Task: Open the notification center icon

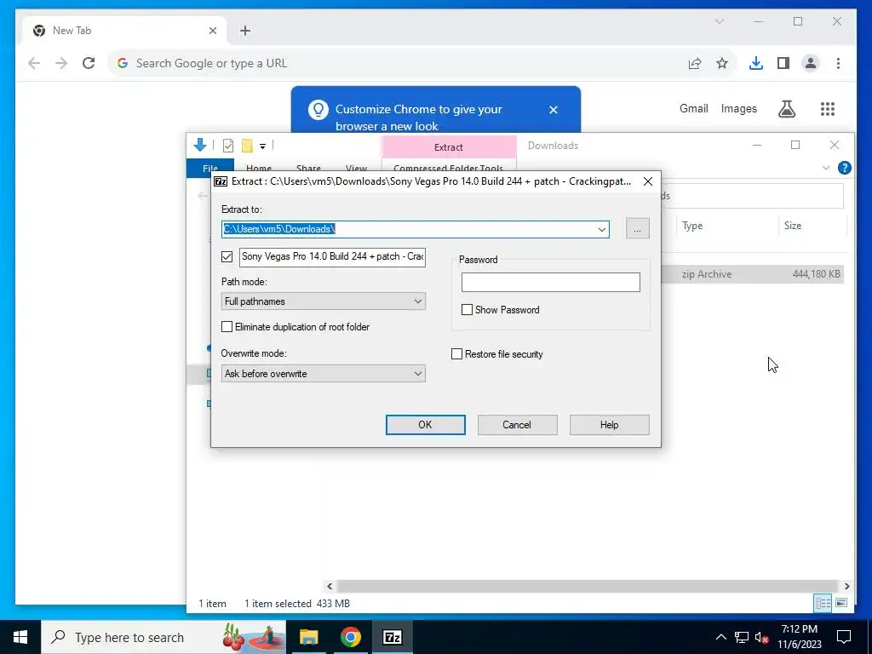Action: (844, 637)
